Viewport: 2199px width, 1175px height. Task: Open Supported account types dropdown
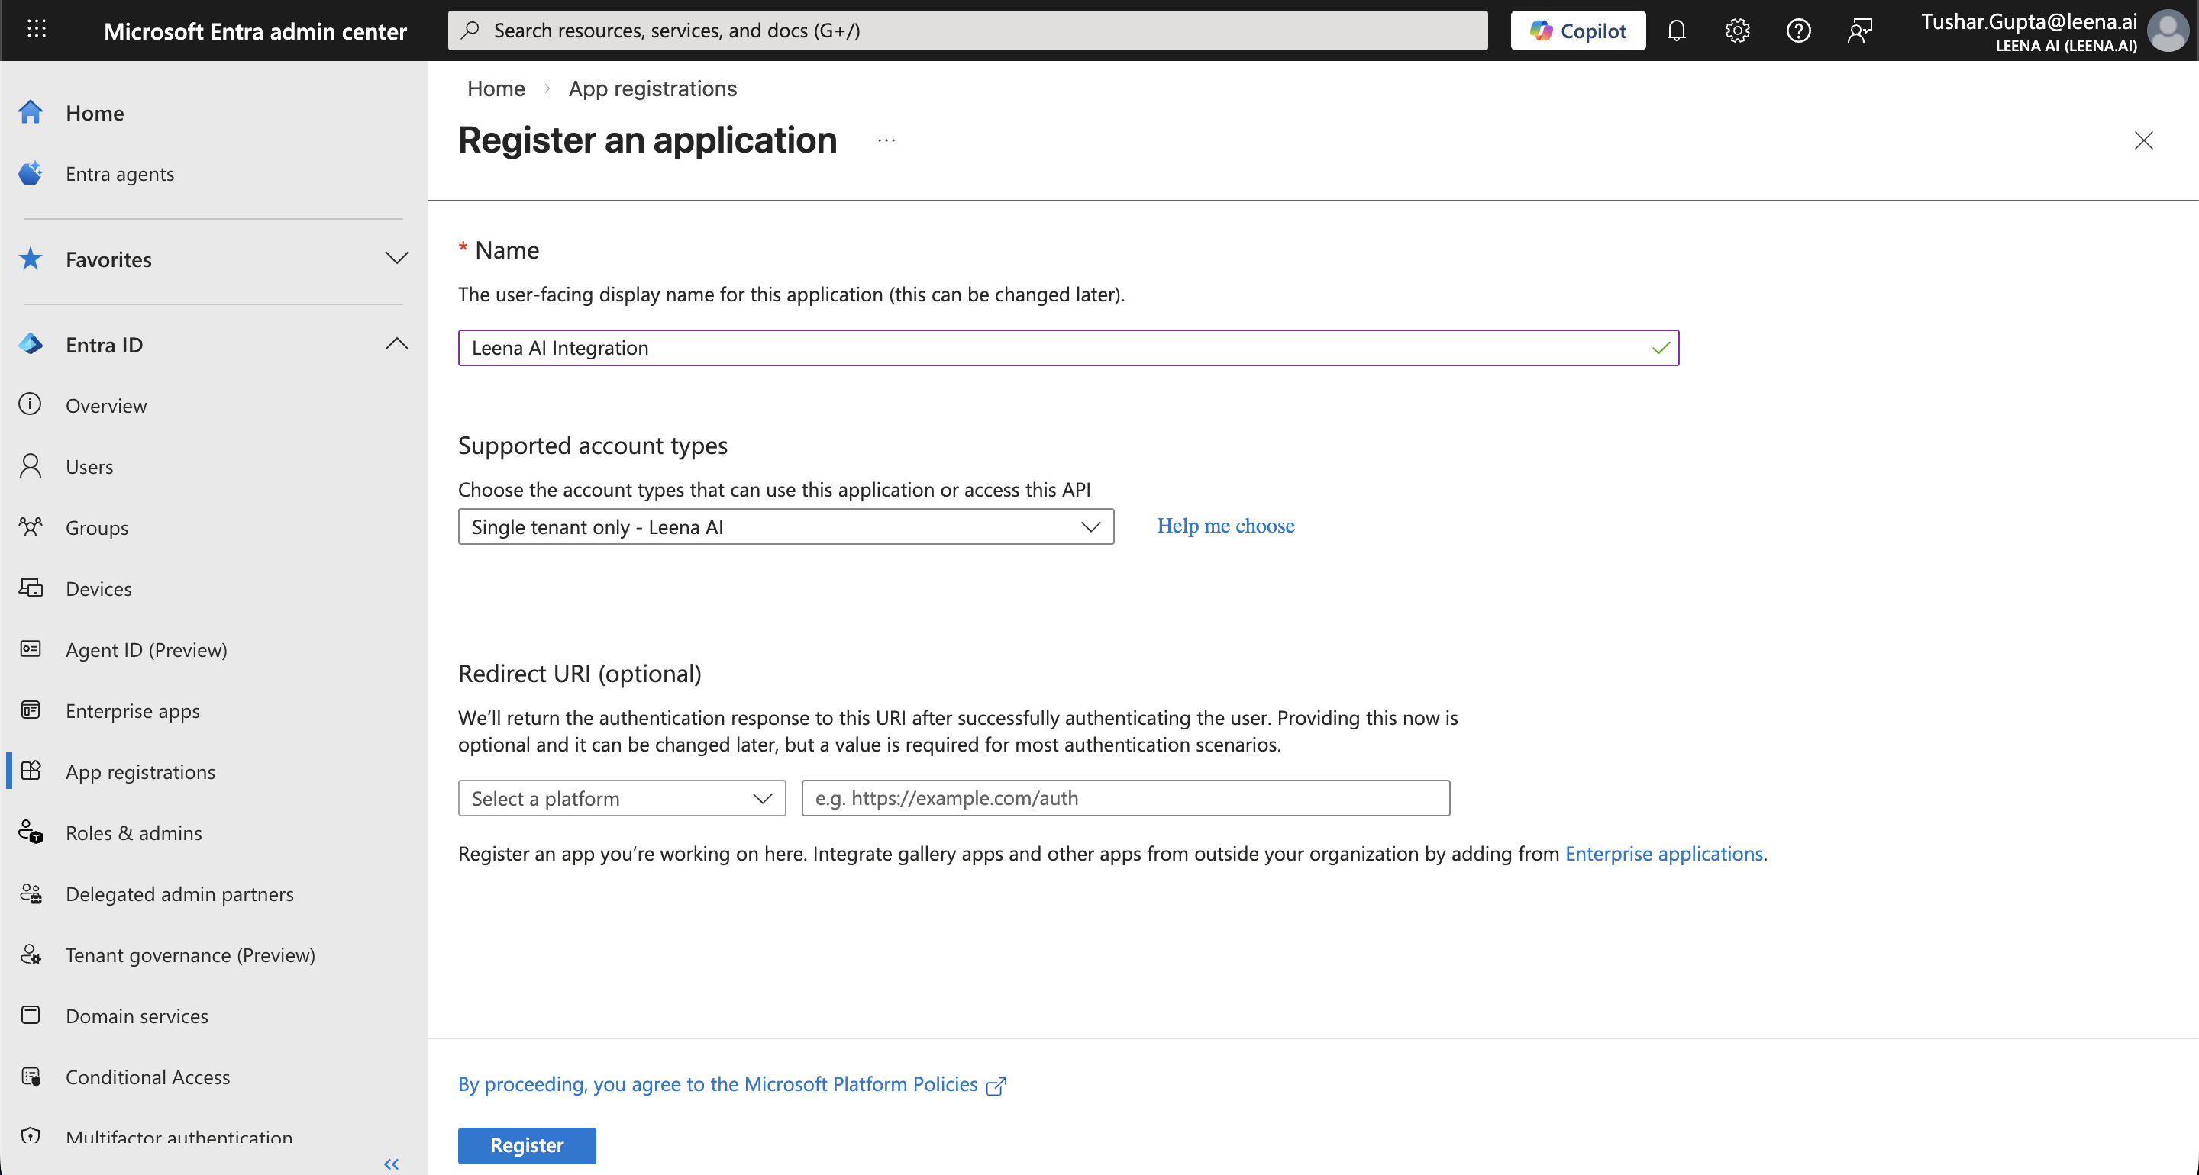tap(786, 526)
